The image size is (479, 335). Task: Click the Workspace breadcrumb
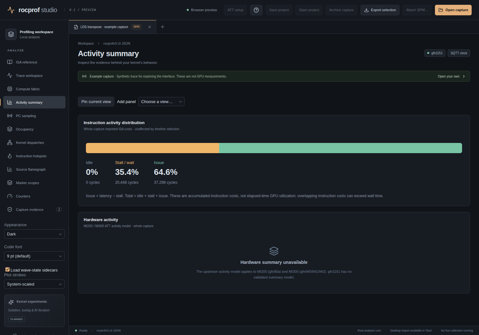86,44
